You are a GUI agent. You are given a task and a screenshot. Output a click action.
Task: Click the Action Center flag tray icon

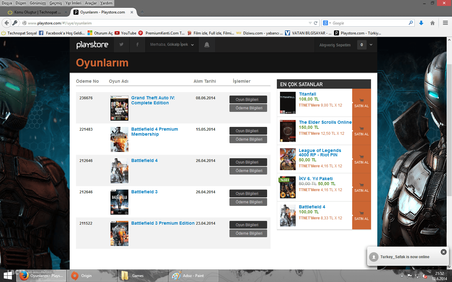click(x=409, y=276)
